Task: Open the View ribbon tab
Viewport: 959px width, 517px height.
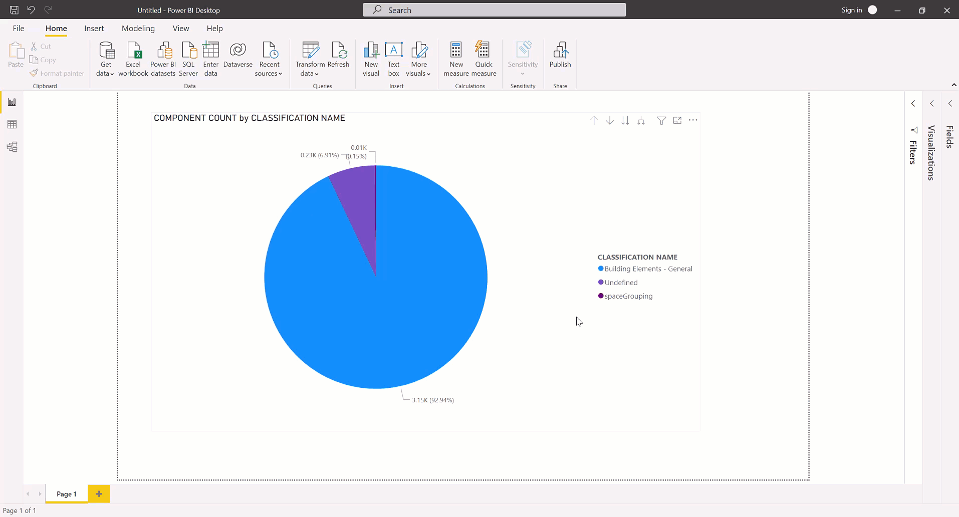Action: click(x=181, y=29)
